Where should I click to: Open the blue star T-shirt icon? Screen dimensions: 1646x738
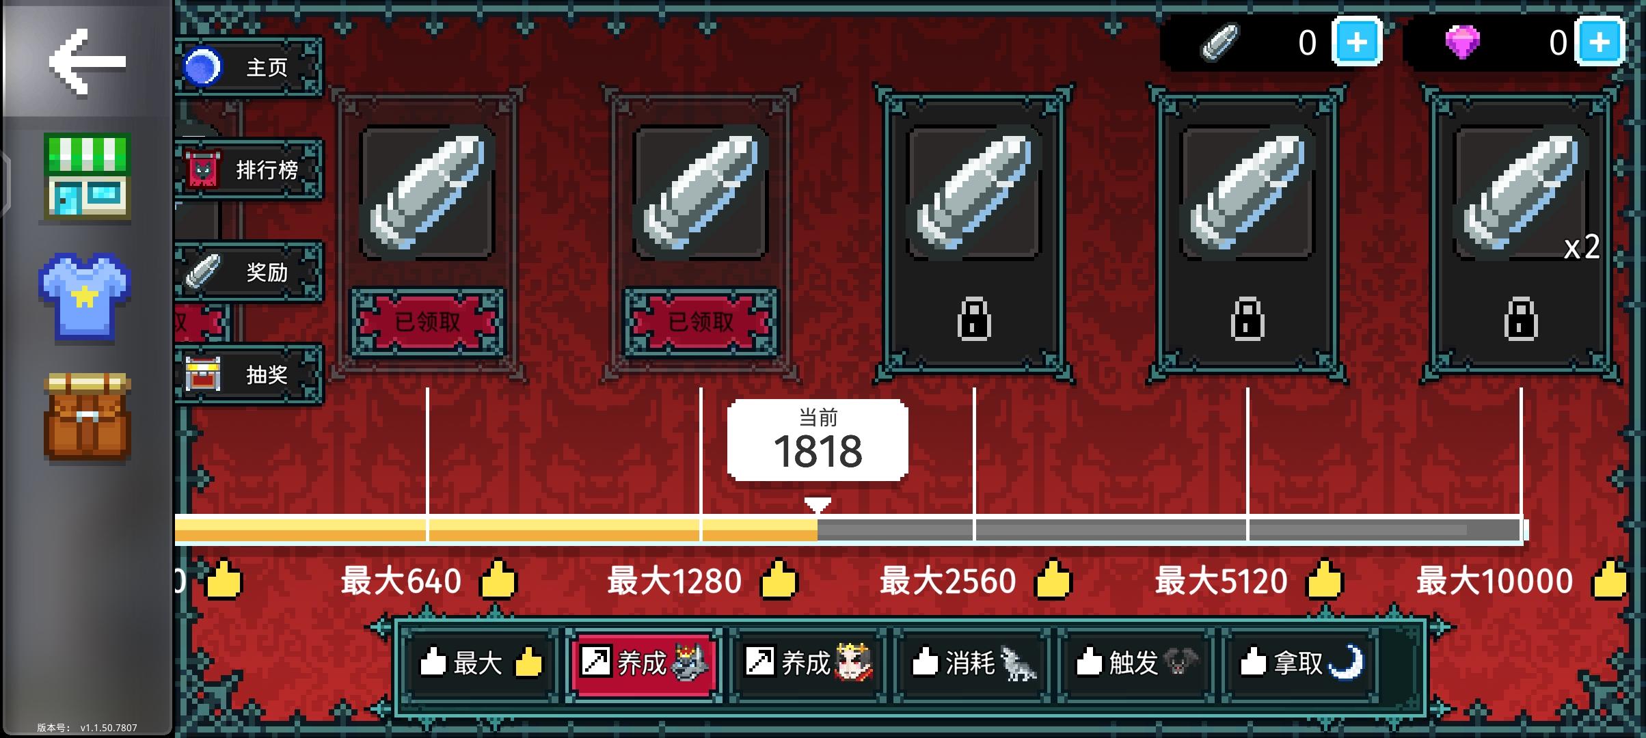click(x=85, y=297)
